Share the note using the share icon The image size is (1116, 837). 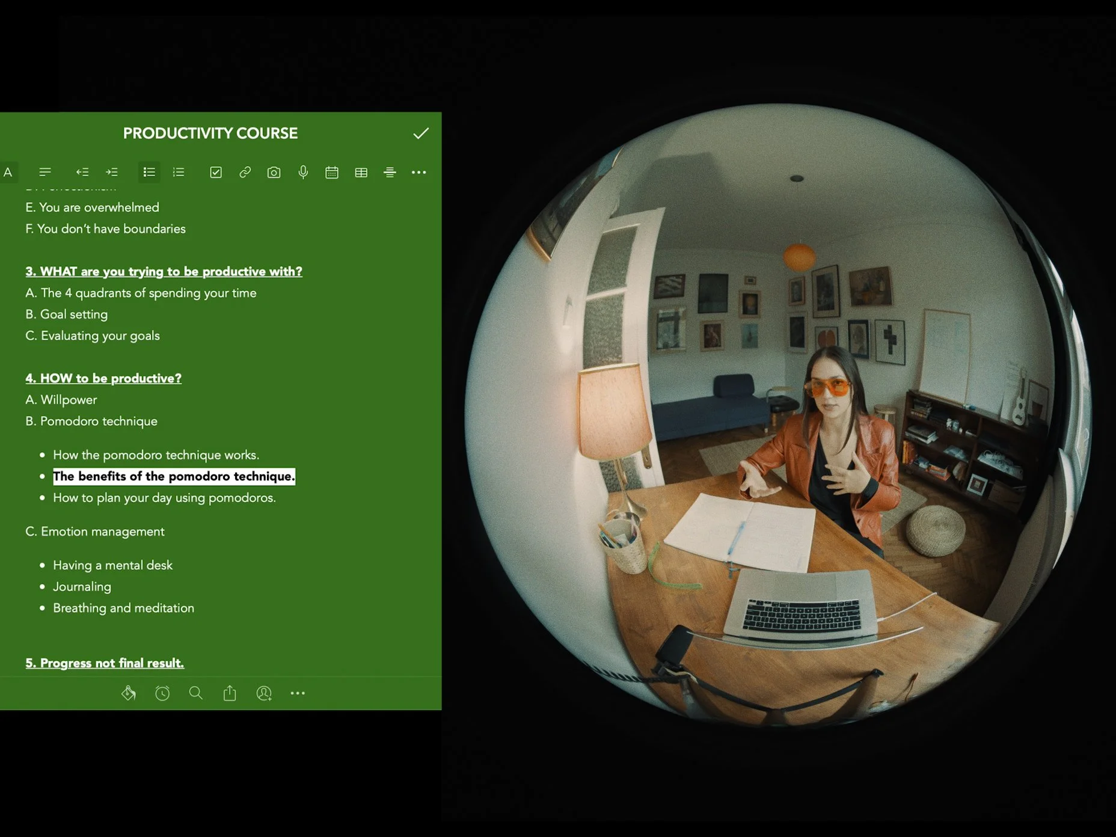coord(230,693)
